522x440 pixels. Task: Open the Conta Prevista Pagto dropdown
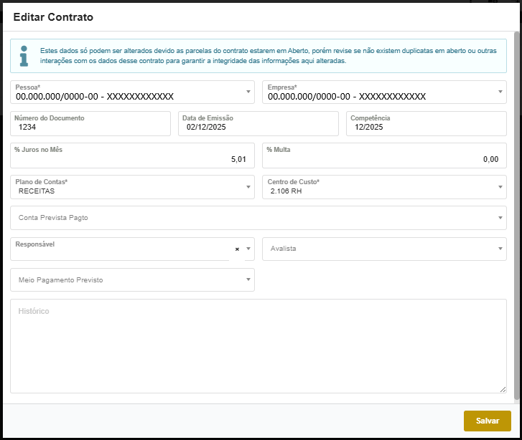[x=500, y=218]
